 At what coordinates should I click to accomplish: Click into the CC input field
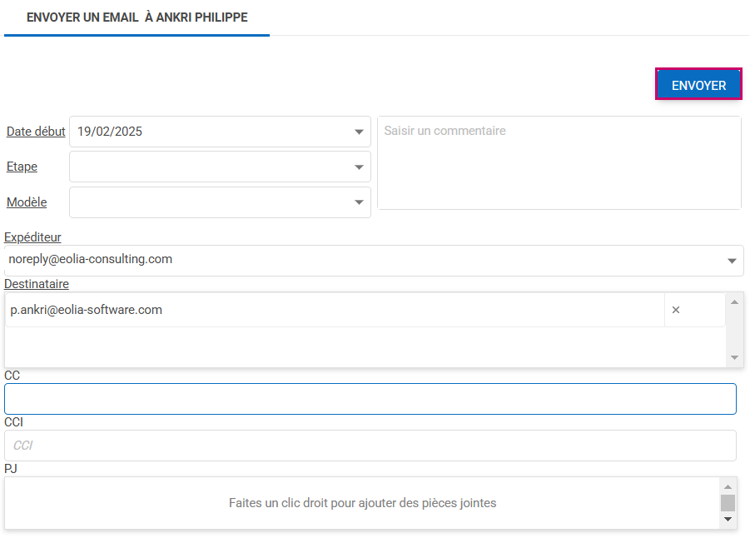pos(370,399)
